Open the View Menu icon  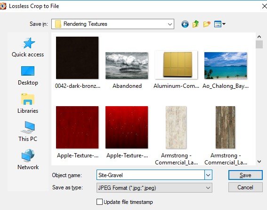(219, 24)
